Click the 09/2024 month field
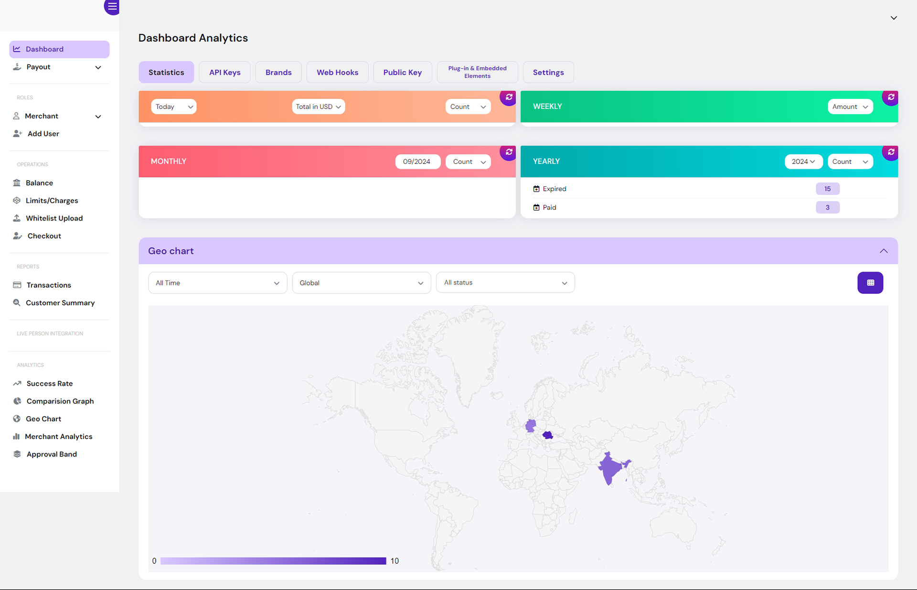This screenshot has width=917, height=590. [417, 161]
